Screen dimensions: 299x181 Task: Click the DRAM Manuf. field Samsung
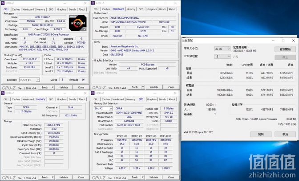129,121
